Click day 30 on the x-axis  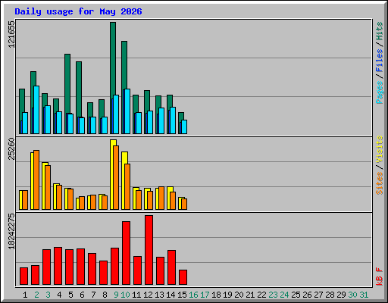352,295
